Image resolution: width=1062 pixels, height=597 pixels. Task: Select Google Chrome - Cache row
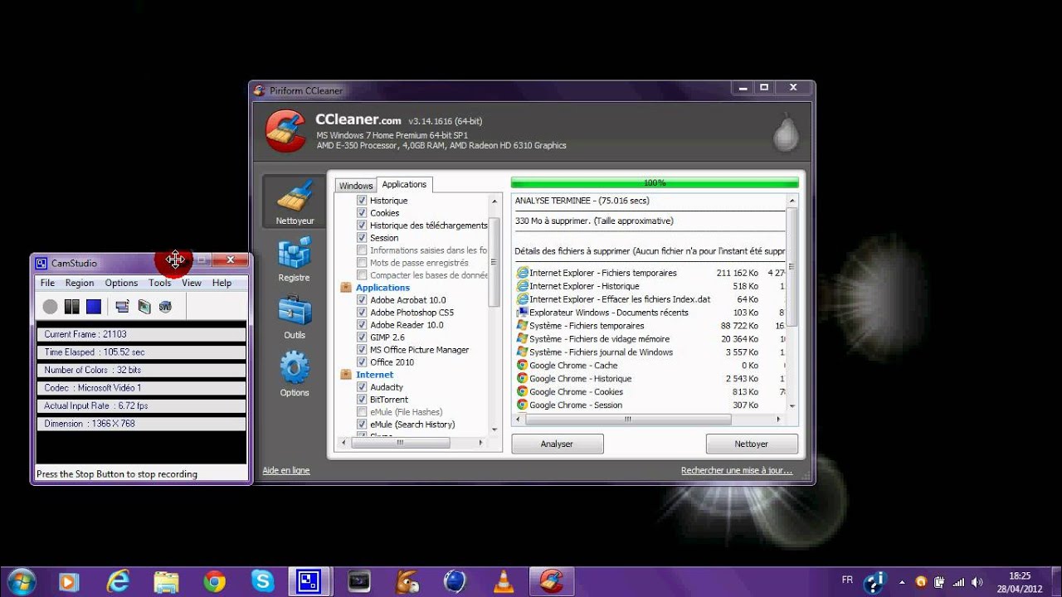(x=650, y=366)
